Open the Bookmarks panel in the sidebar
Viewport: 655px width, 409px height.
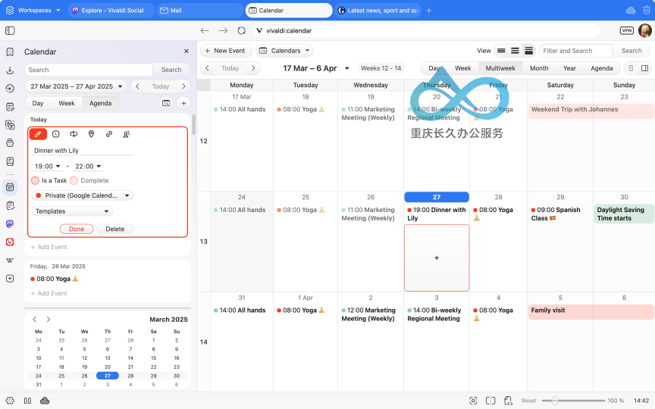coord(10,52)
